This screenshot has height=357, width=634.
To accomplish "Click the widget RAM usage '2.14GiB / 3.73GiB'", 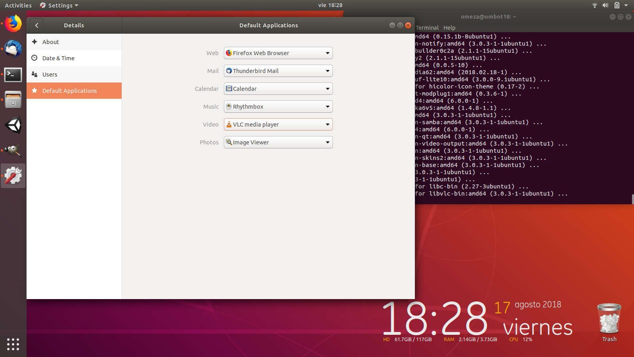I will (x=478, y=340).
